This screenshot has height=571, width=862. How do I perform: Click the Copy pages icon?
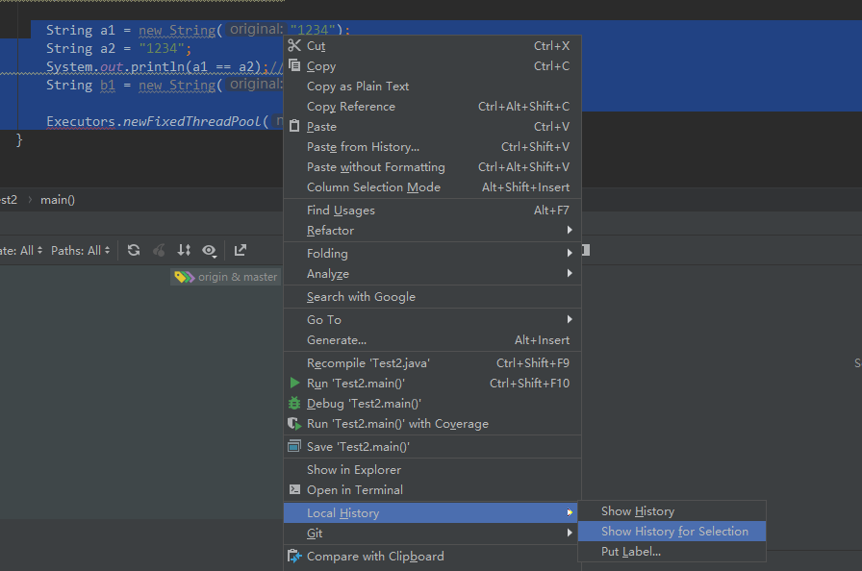(294, 65)
